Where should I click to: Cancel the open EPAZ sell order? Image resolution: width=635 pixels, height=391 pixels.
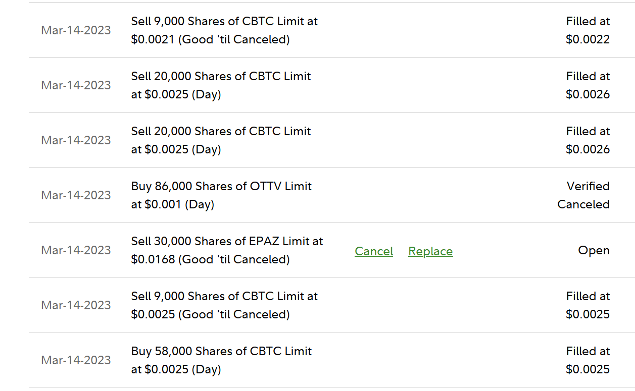374,251
